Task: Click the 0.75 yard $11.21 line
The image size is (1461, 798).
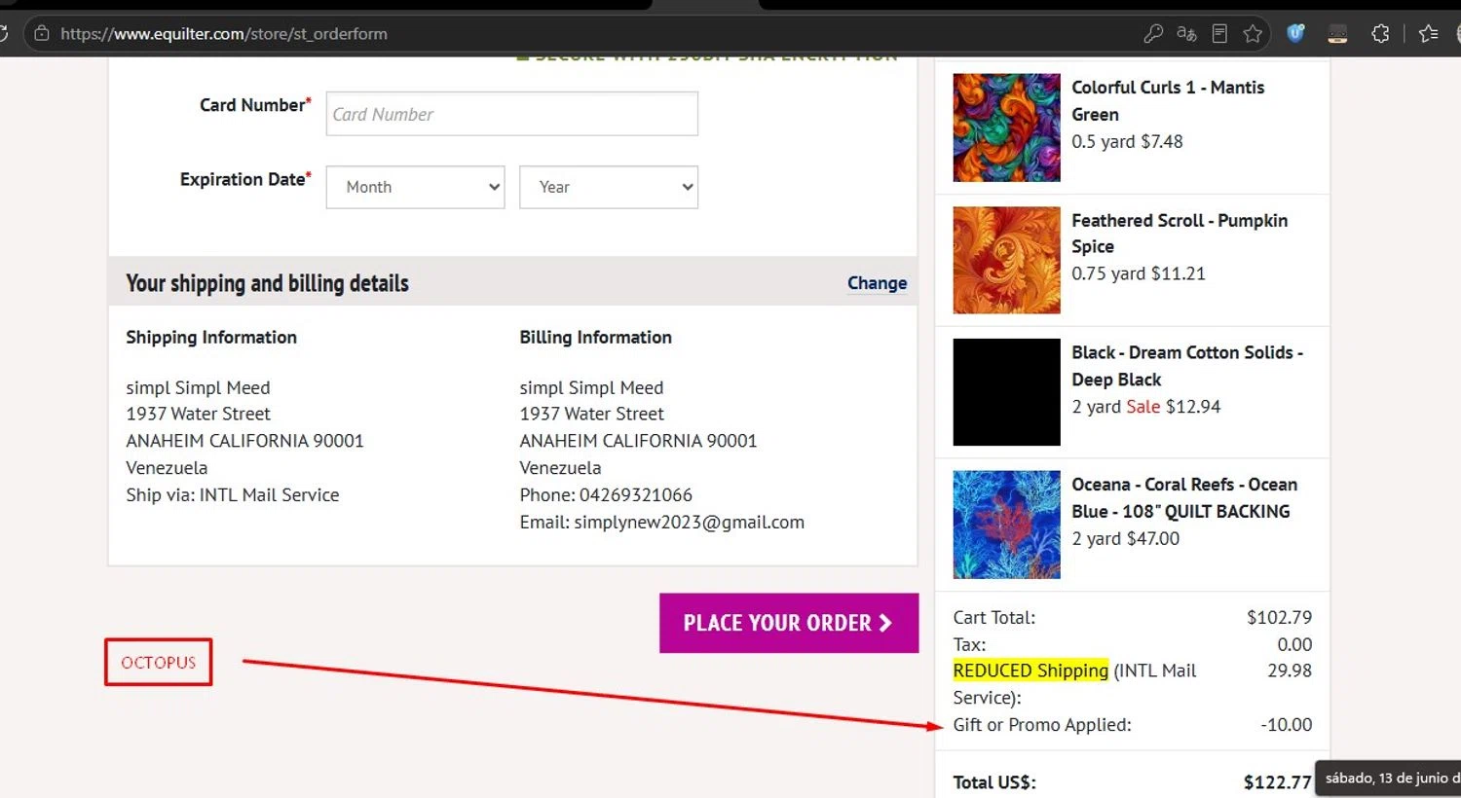Action: [x=1139, y=274]
